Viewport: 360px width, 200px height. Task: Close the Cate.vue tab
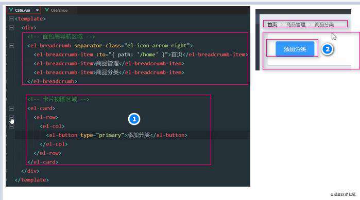click(x=37, y=10)
